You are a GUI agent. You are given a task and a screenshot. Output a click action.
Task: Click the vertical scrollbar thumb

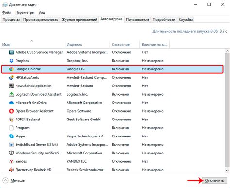tap(227, 110)
